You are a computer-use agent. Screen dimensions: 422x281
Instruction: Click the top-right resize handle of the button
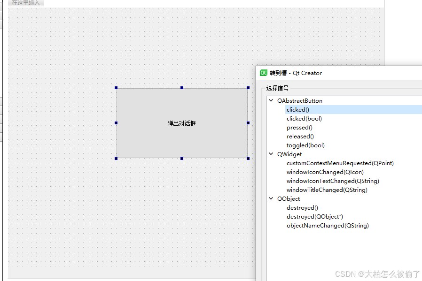click(x=248, y=88)
